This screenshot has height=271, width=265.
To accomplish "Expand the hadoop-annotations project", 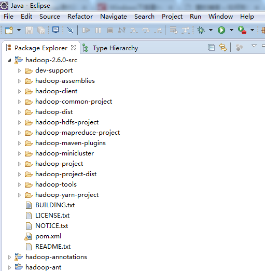I will [x=9, y=257].
